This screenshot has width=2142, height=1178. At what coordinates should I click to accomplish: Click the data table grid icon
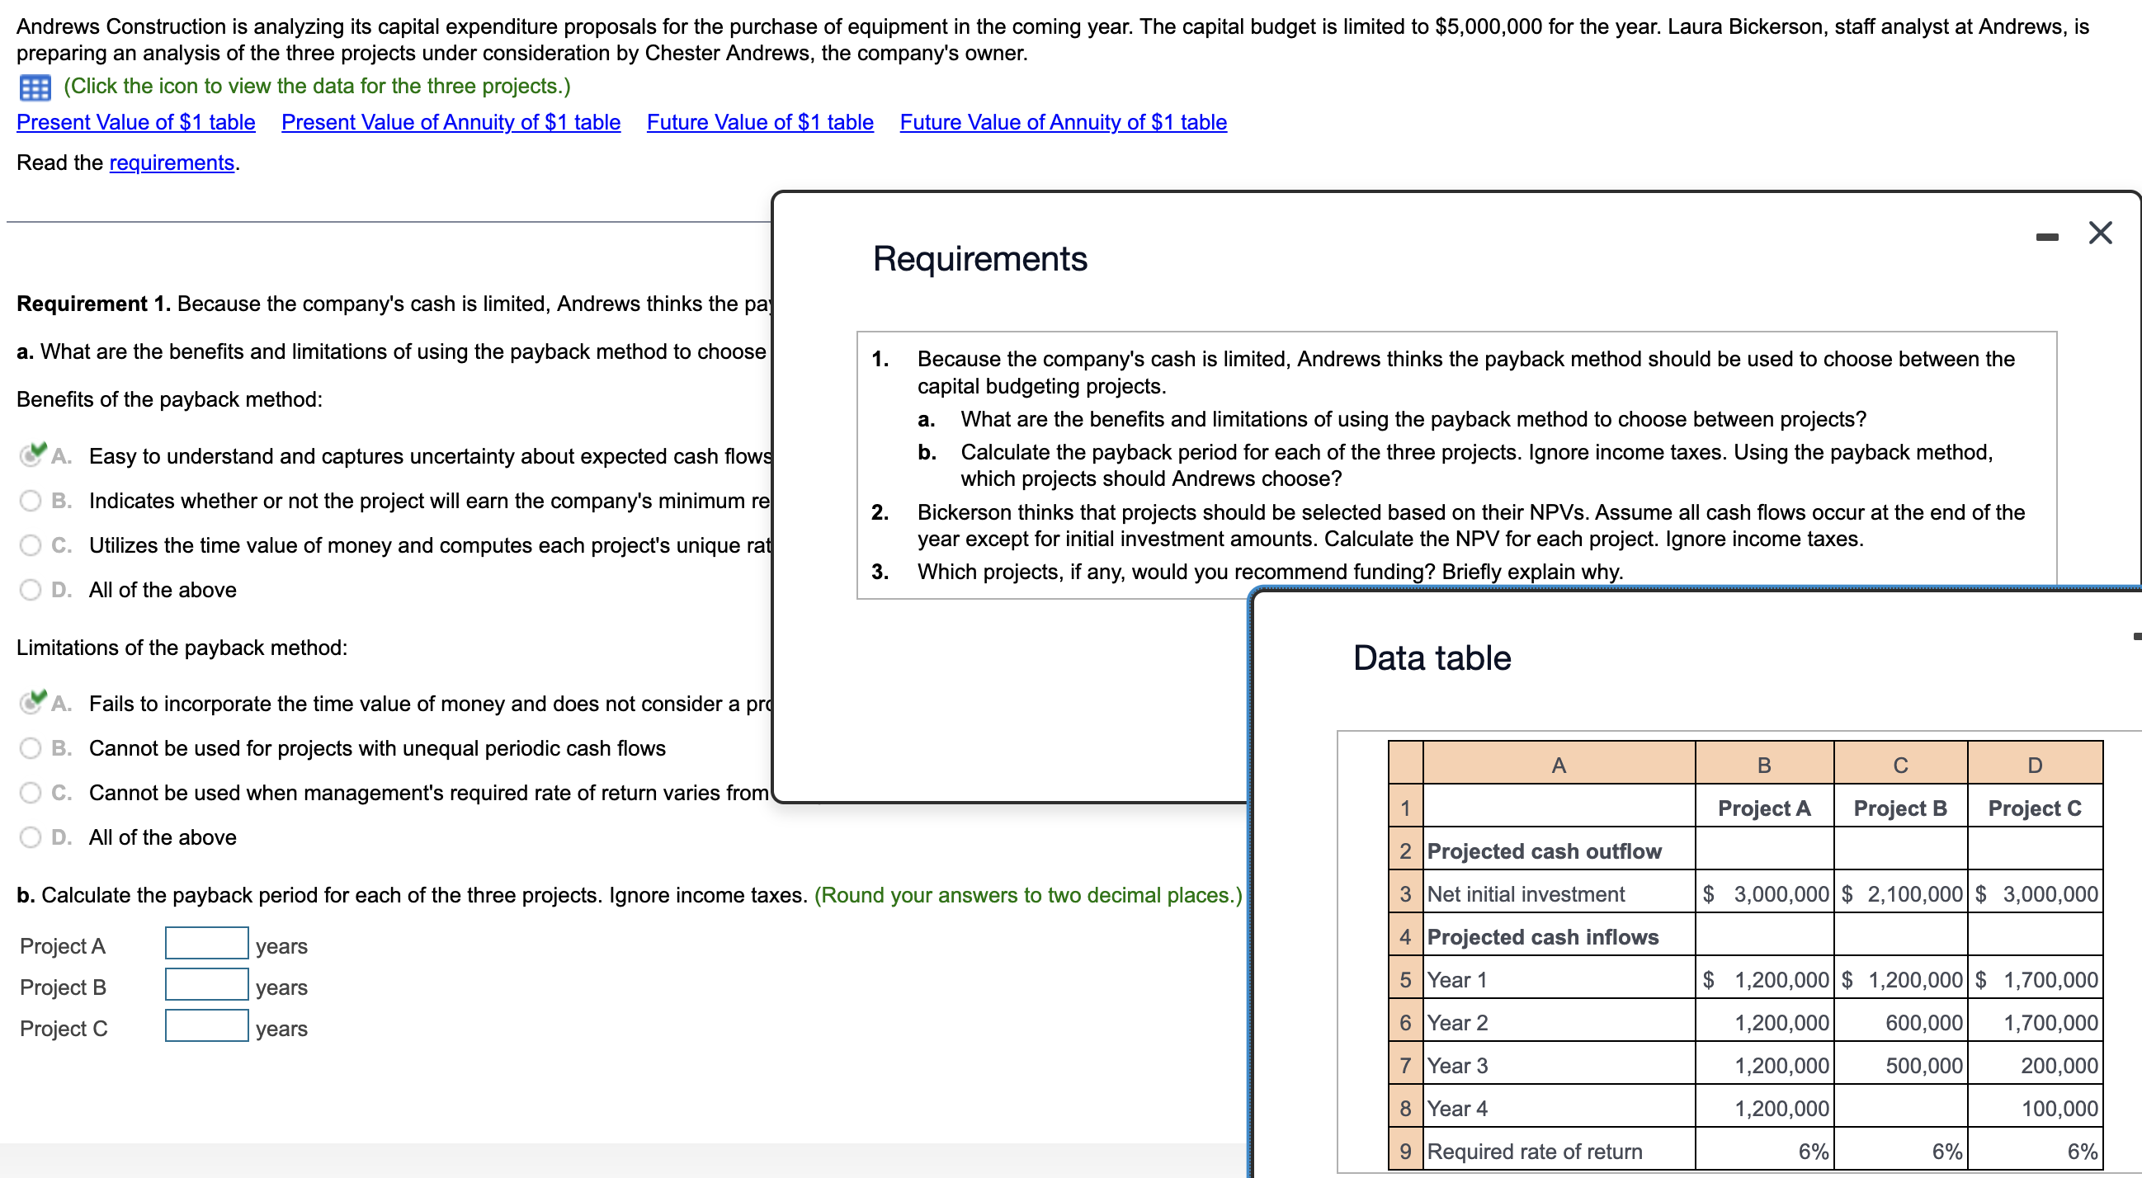point(34,87)
